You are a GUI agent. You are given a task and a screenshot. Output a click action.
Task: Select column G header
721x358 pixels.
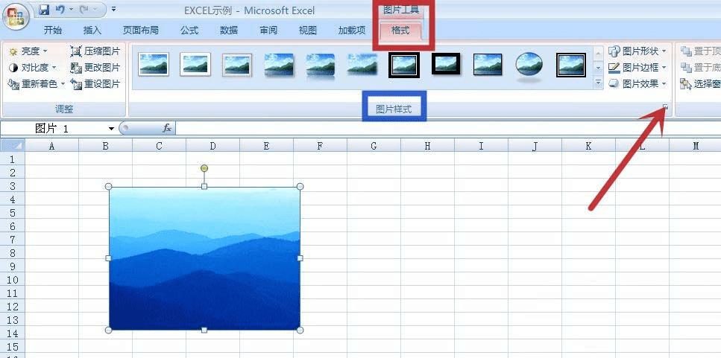click(374, 146)
